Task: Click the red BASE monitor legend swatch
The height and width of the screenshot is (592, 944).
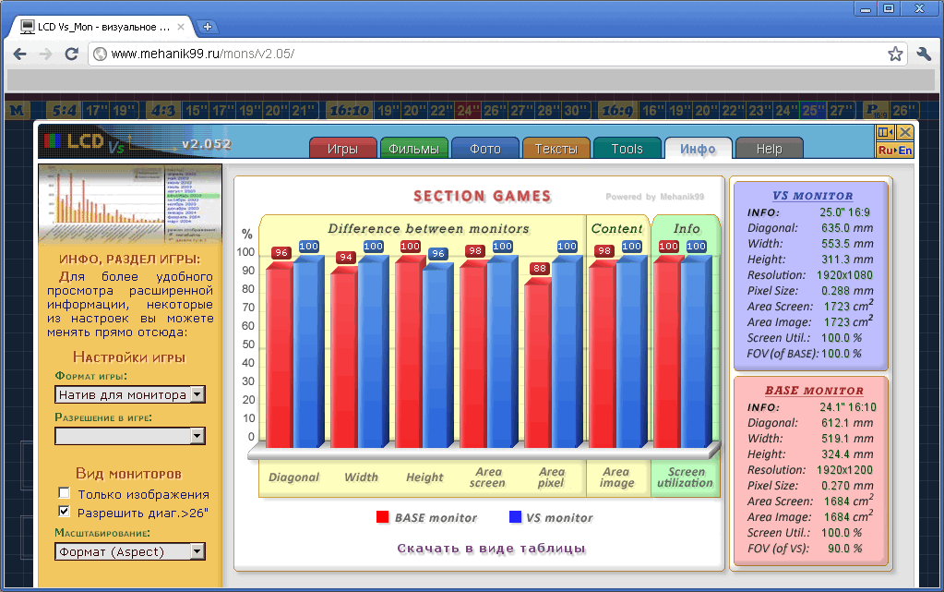Action: tap(382, 516)
